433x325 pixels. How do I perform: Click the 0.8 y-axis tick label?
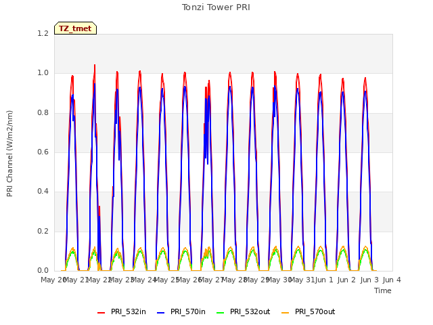pyautogui.click(x=43, y=113)
